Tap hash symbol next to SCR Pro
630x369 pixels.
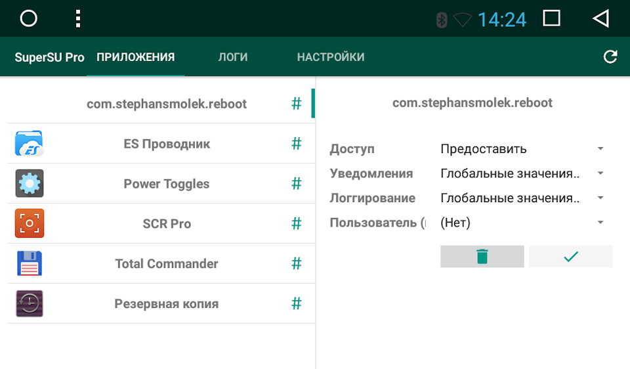(x=297, y=223)
